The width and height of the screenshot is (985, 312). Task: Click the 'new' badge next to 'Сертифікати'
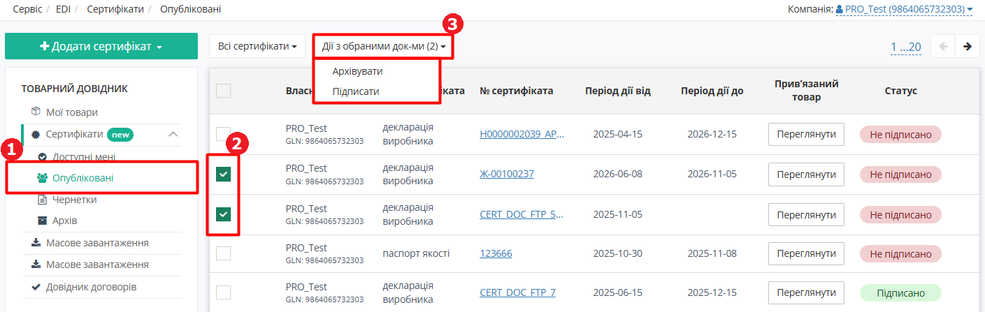pos(120,134)
